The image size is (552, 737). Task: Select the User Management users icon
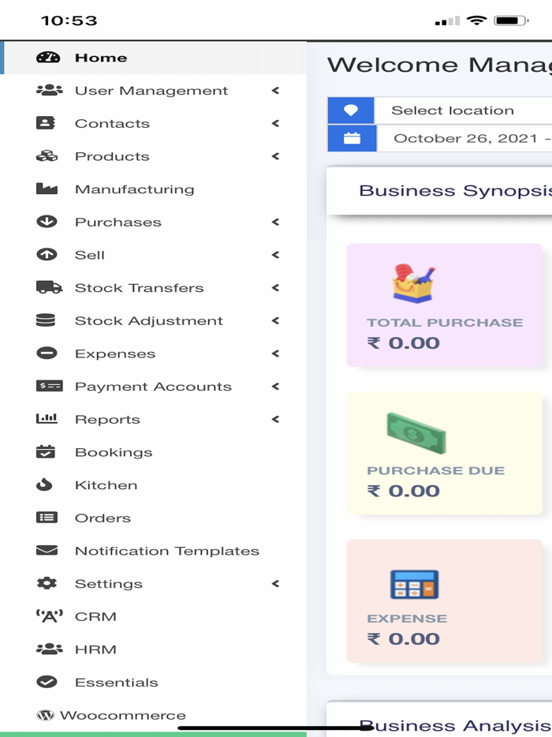click(47, 90)
